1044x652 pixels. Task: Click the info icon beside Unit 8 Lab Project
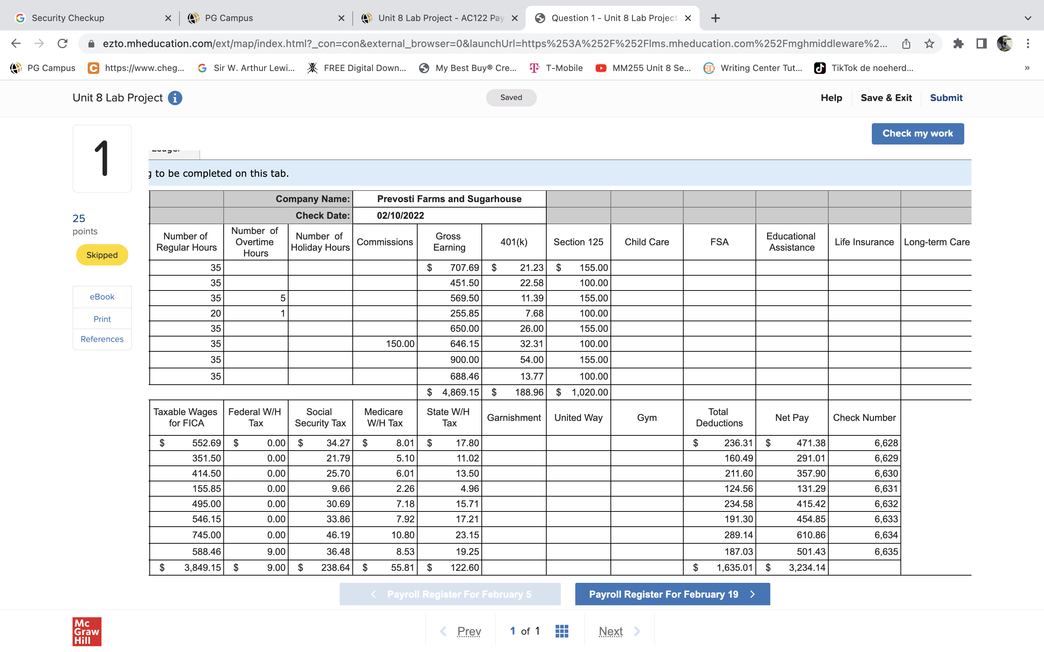click(x=175, y=98)
